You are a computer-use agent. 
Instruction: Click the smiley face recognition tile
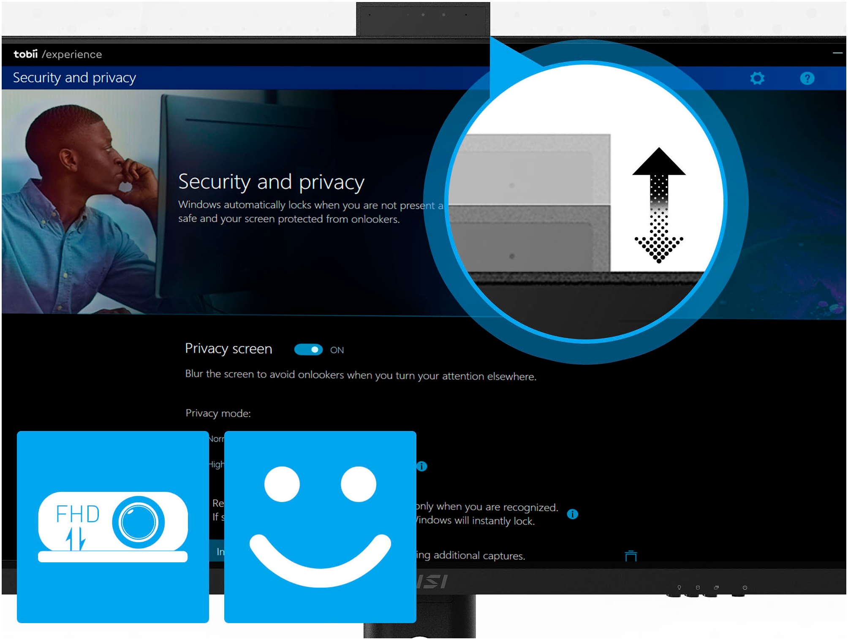[320, 526]
